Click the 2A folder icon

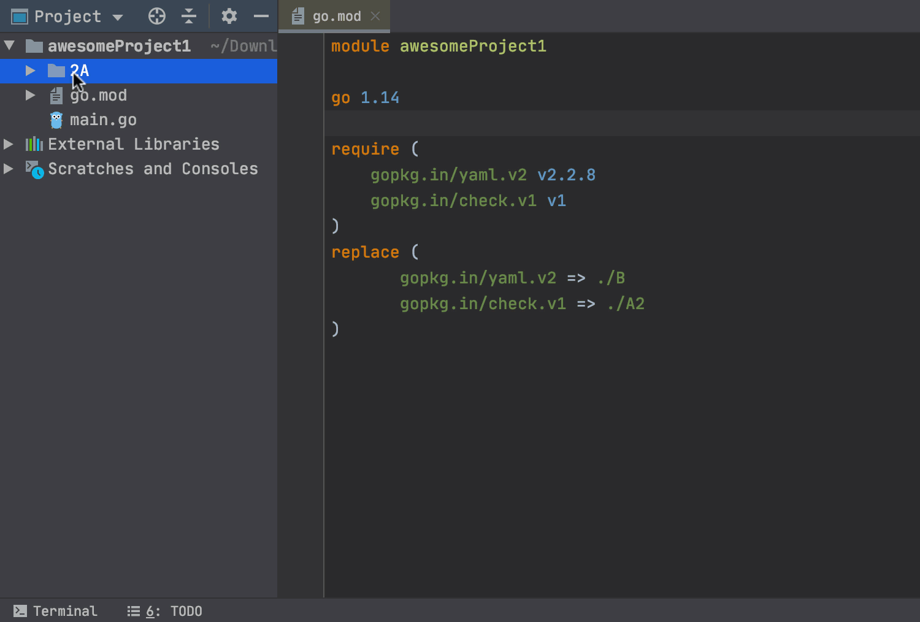pyautogui.click(x=56, y=71)
